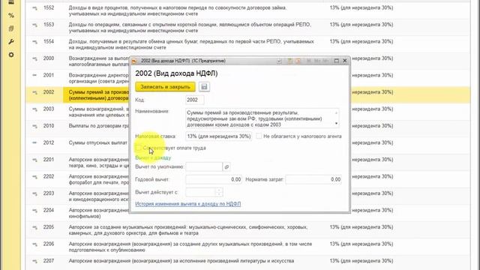Viewport: 480px width, 270px height.
Task: Select row with code 2202
Action: 78,179
